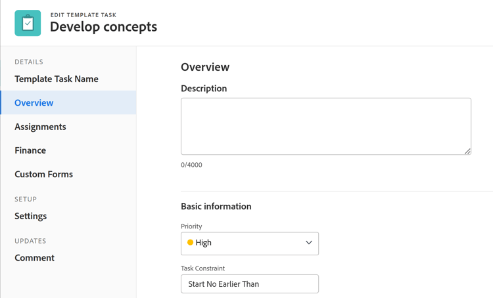Screen dimensions: 493x298
Task: Click the Basic information heading
Action: pos(216,206)
